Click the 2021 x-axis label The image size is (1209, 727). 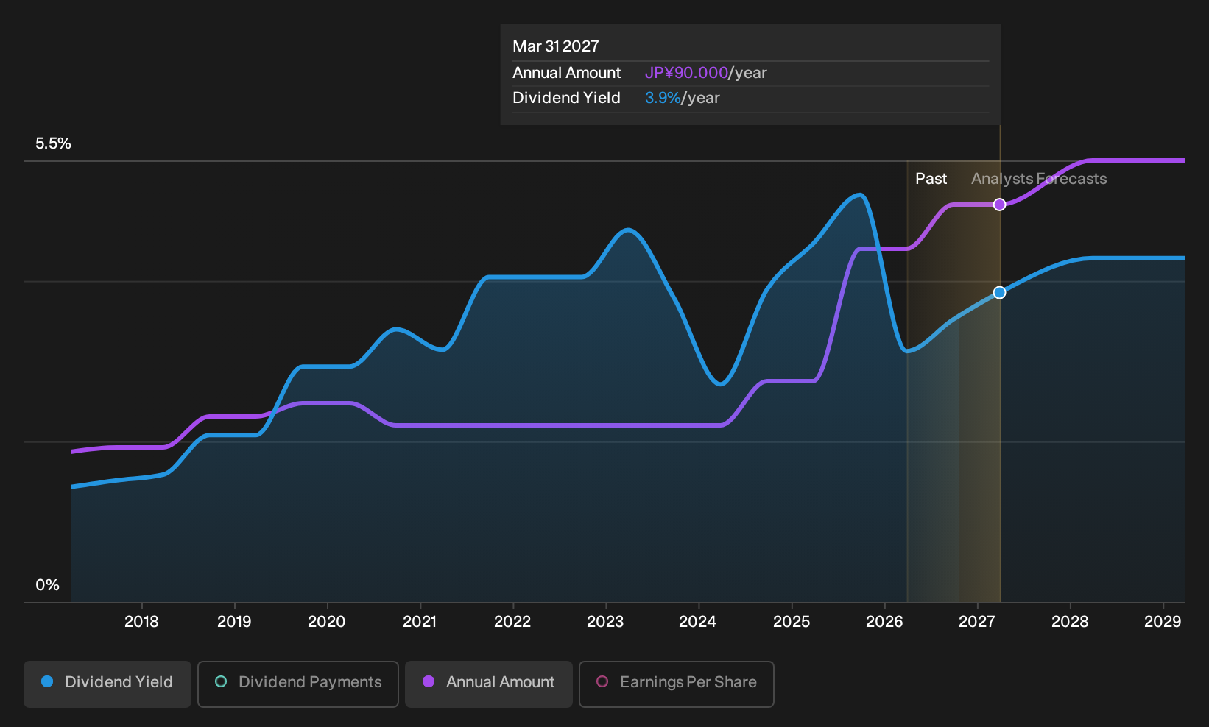pyautogui.click(x=420, y=622)
